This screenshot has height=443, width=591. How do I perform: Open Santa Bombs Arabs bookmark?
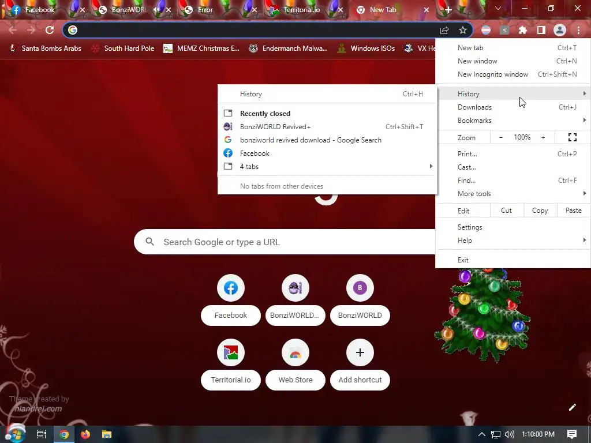coord(45,48)
